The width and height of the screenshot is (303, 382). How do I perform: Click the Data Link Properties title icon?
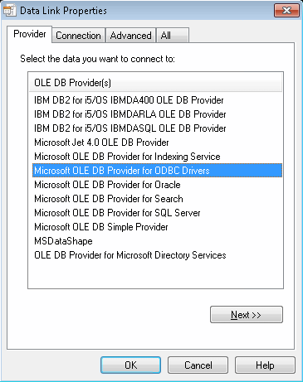coord(9,10)
